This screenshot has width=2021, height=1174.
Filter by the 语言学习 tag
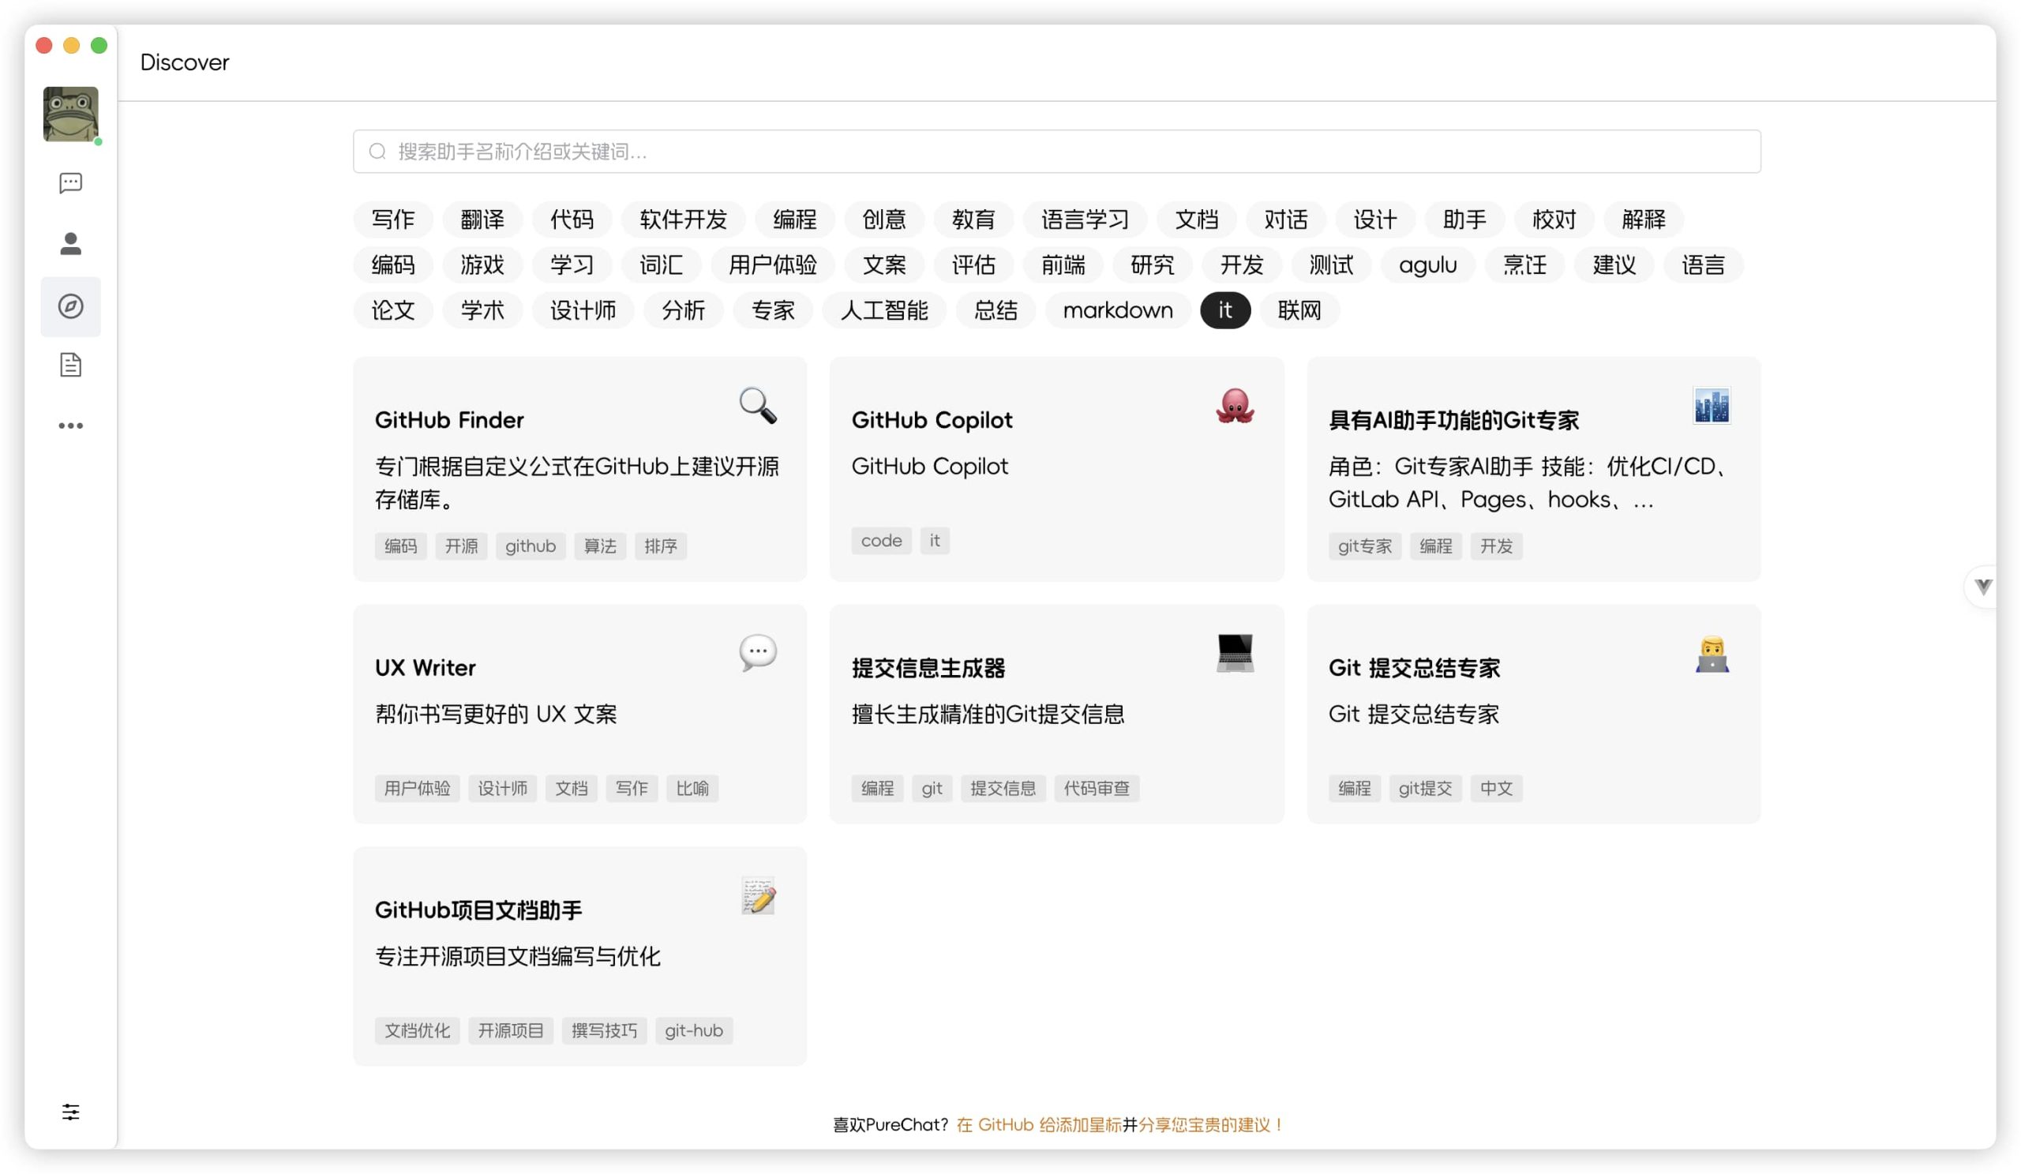[x=1085, y=219]
